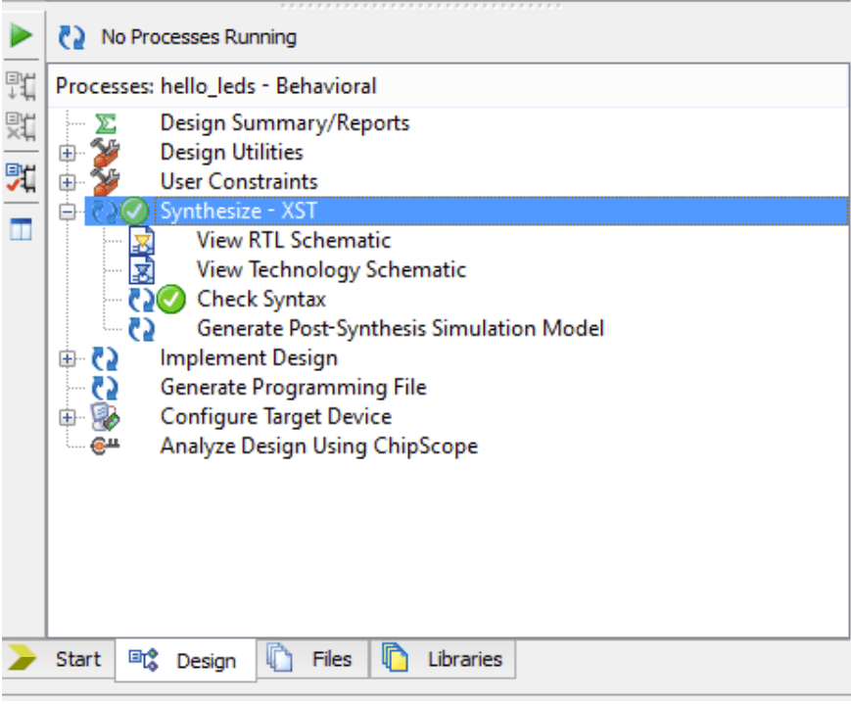
Task: Click the Design Summary/Reports sigma icon
Action: [105, 123]
